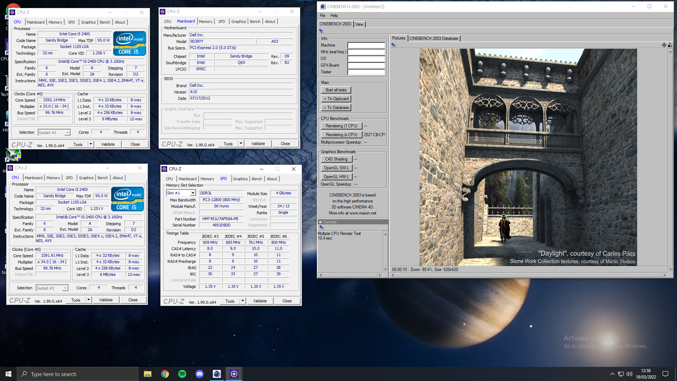Open the Tools dropdown arrow in the 3292.14 MHz CPU-Z window
This screenshot has height=381, width=677.
tap(91, 144)
